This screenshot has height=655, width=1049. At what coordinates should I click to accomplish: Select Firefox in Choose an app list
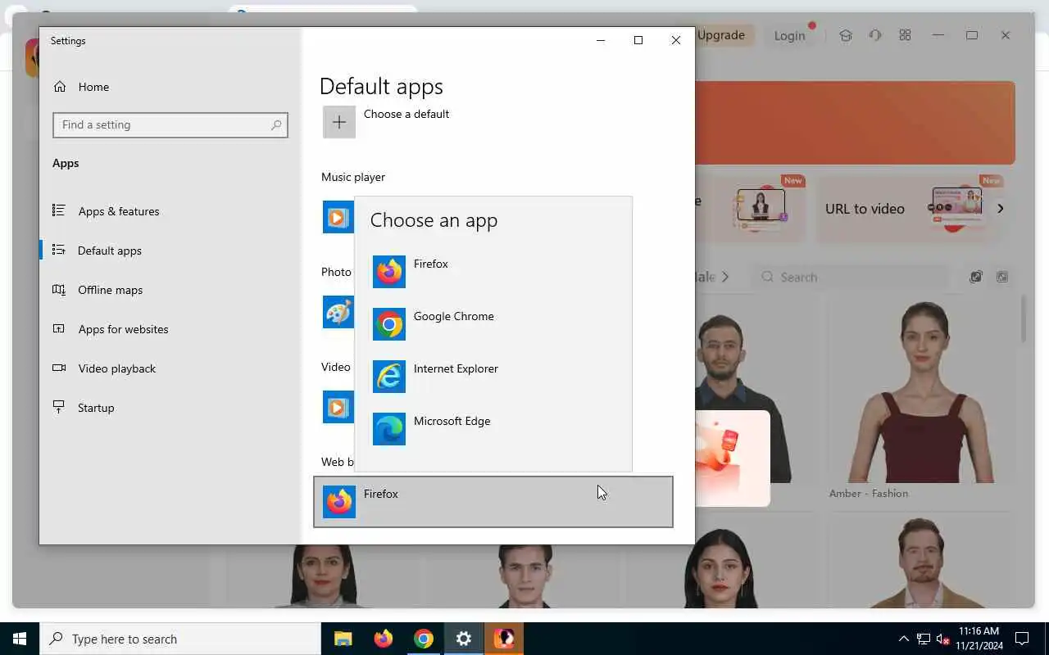click(493, 272)
